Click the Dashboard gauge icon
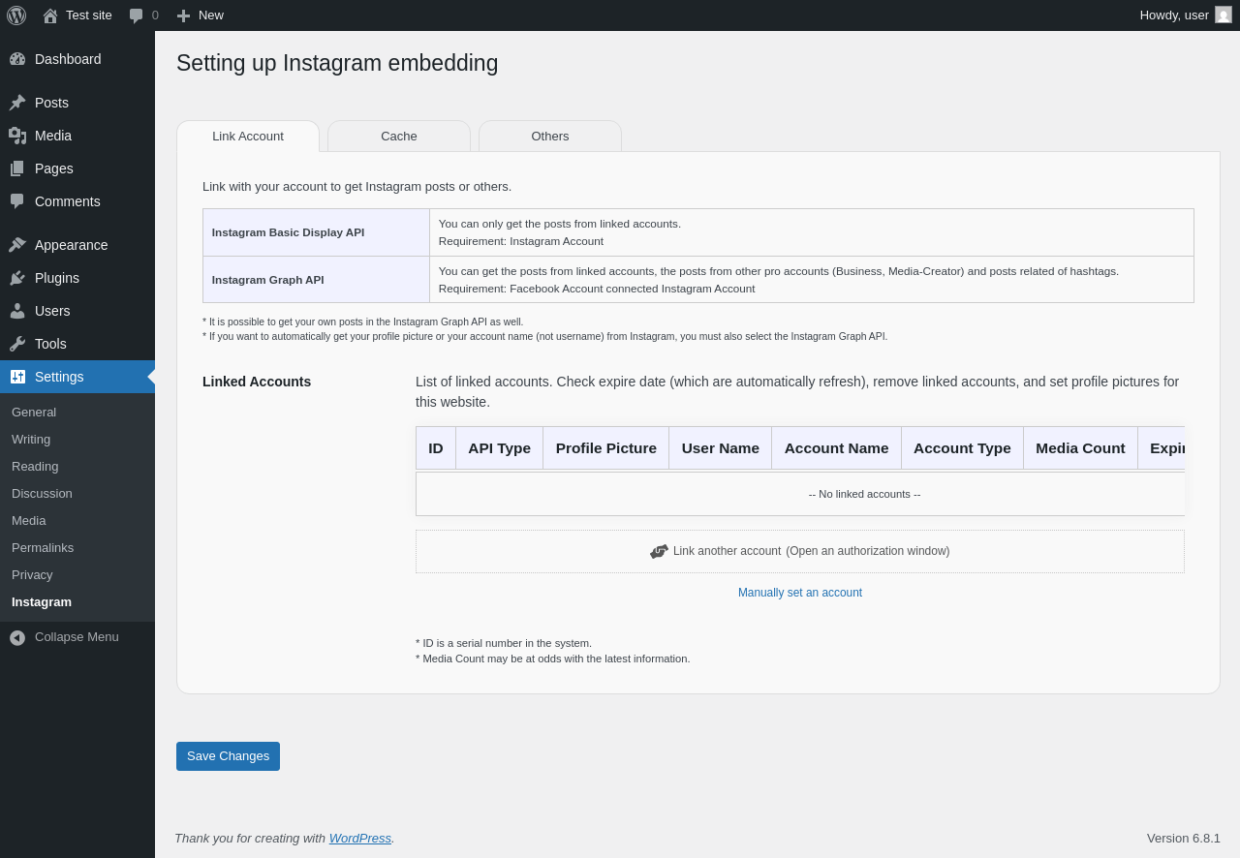 click(17, 59)
